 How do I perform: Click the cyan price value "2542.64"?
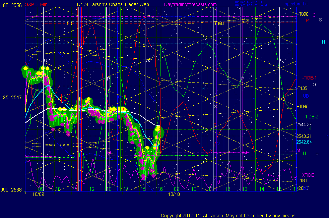[304, 142]
